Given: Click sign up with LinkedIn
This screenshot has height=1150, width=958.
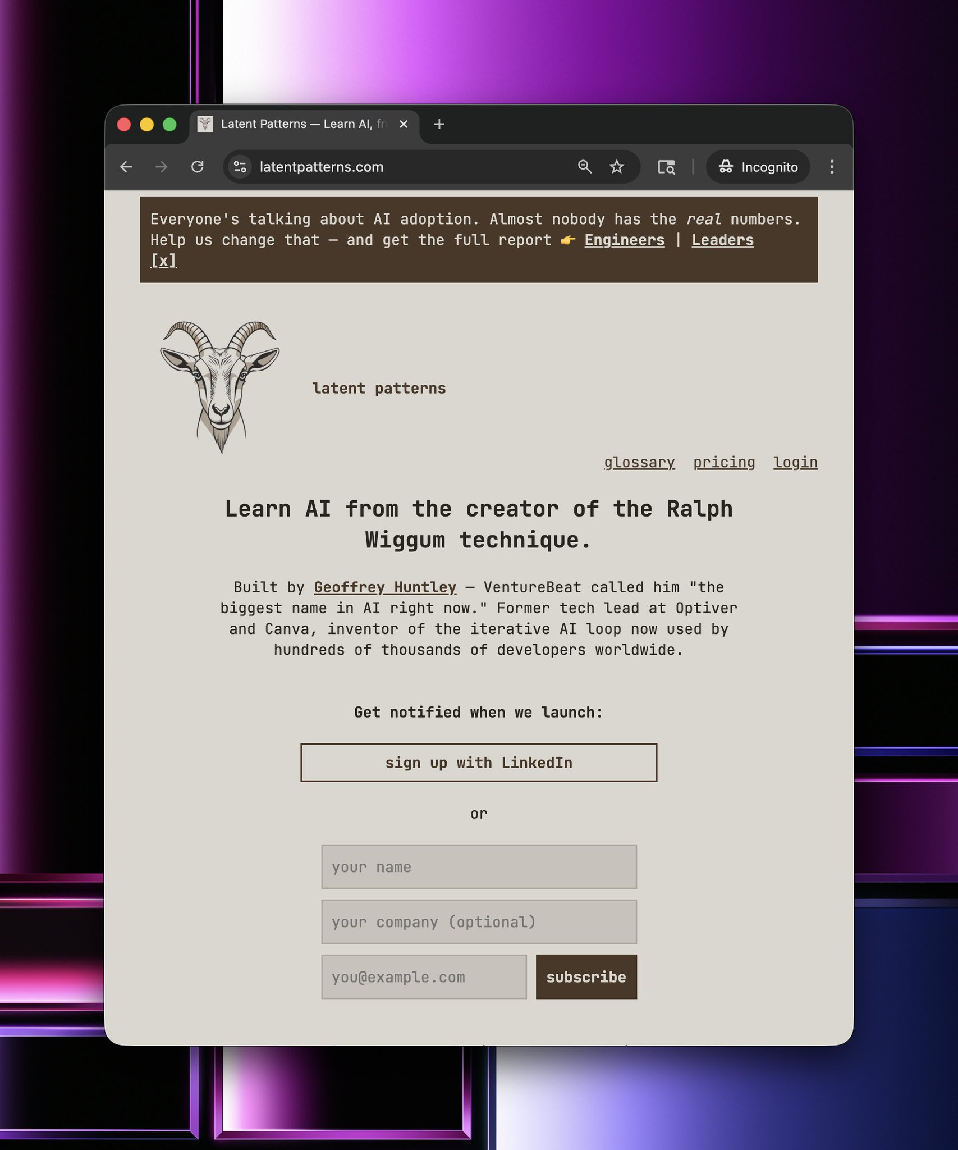Looking at the screenshot, I should pyautogui.click(x=479, y=763).
